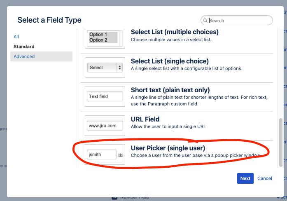287x201 pixels.
Task: Click the field list vertical scrollbar
Action: [281, 140]
